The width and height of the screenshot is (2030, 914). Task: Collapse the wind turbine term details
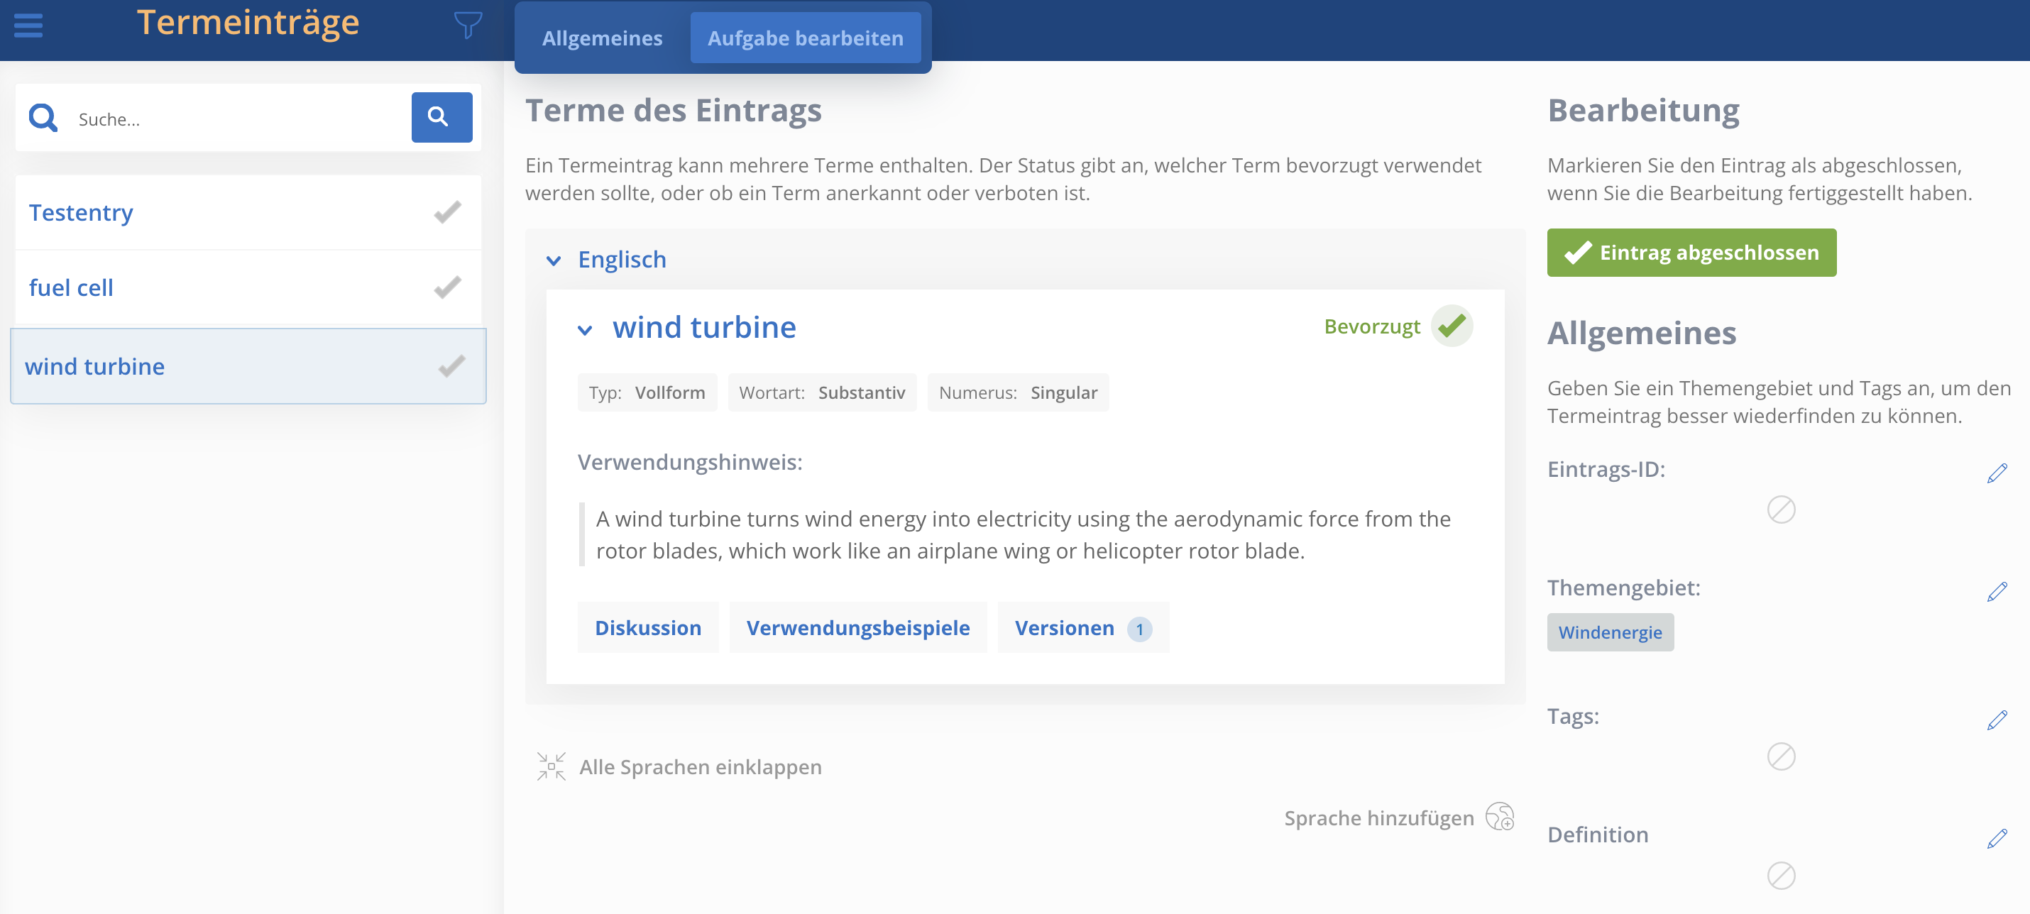[585, 330]
